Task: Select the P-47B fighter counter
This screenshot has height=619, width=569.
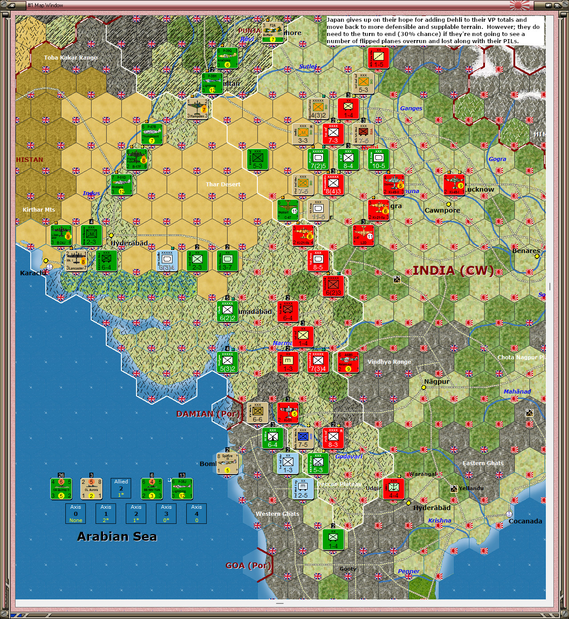Action: pos(152,134)
